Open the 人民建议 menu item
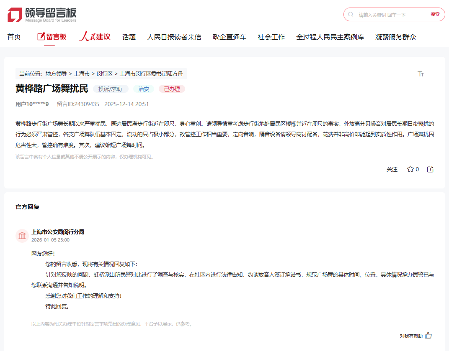 [95, 37]
